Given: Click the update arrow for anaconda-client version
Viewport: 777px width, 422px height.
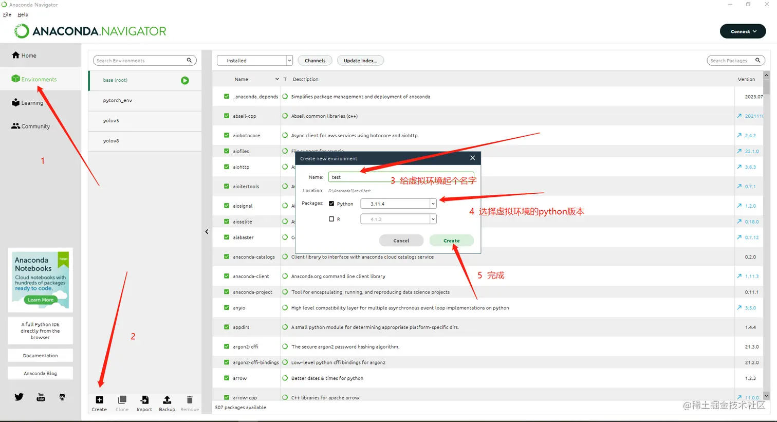Looking at the screenshot, I should (x=739, y=276).
